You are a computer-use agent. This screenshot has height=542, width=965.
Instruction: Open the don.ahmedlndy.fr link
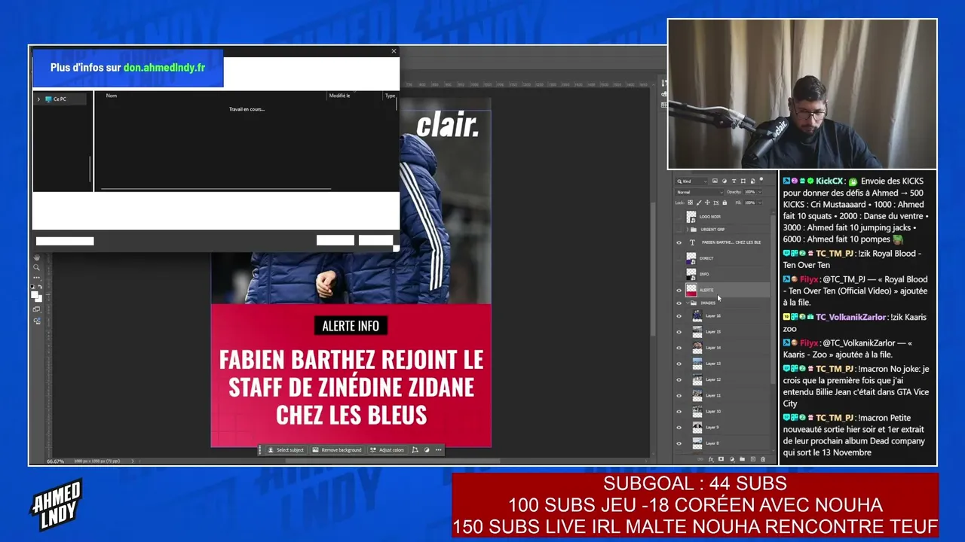coord(164,68)
